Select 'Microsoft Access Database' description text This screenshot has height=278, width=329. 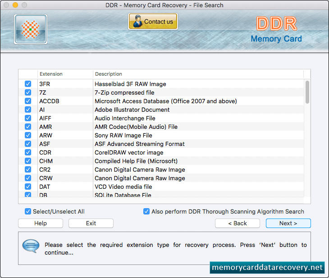[x=166, y=101]
